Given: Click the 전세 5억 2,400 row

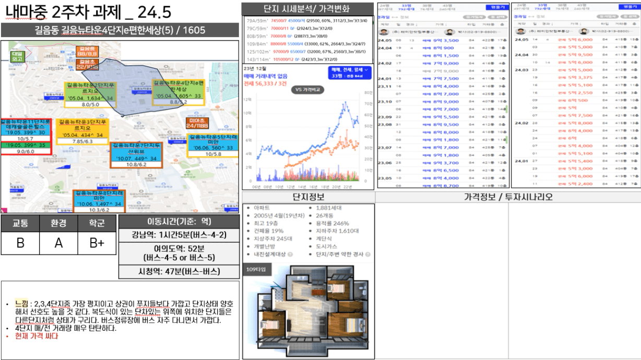Looking at the screenshot, I should 576,184.
